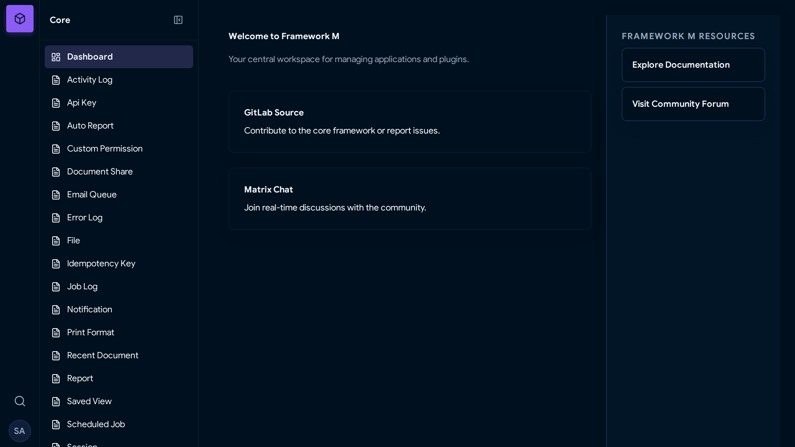The image size is (795, 447).
Task: Open the Print Format menu item
Action: pyautogui.click(x=119, y=332)
